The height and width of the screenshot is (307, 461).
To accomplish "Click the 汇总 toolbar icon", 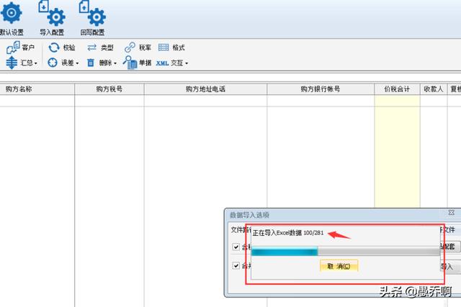I will [12, 63].
